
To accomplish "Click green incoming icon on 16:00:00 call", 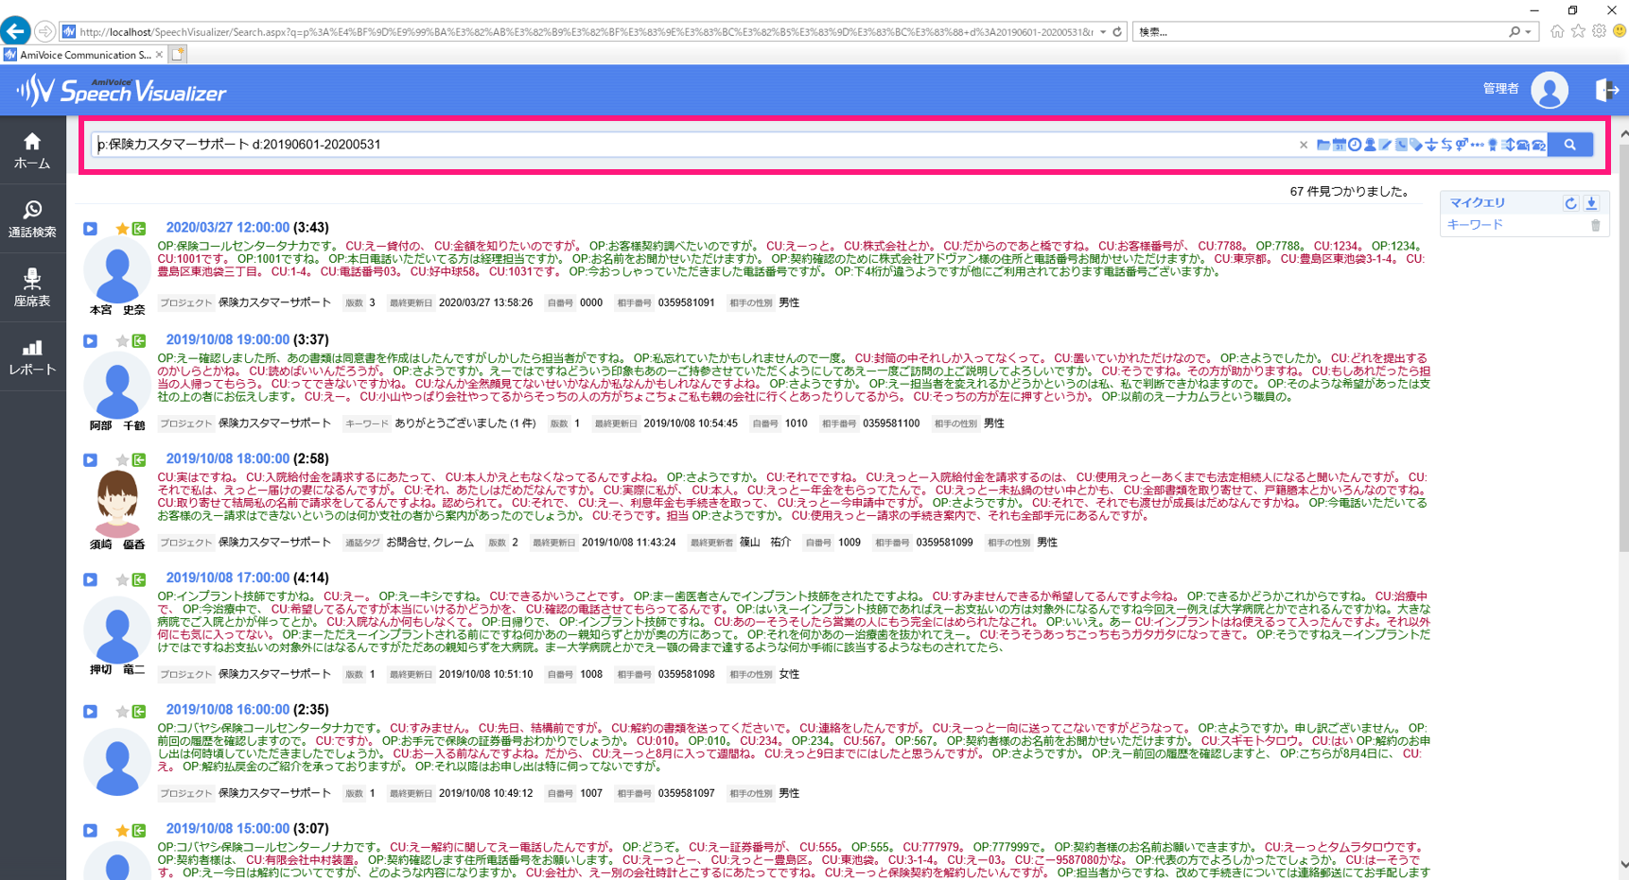I will pos(139,711).
